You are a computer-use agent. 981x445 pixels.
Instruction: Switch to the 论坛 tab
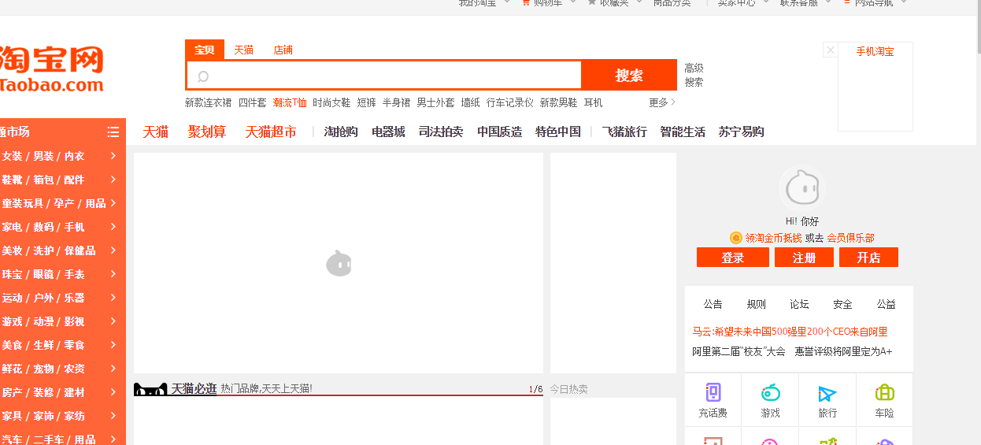800,304
